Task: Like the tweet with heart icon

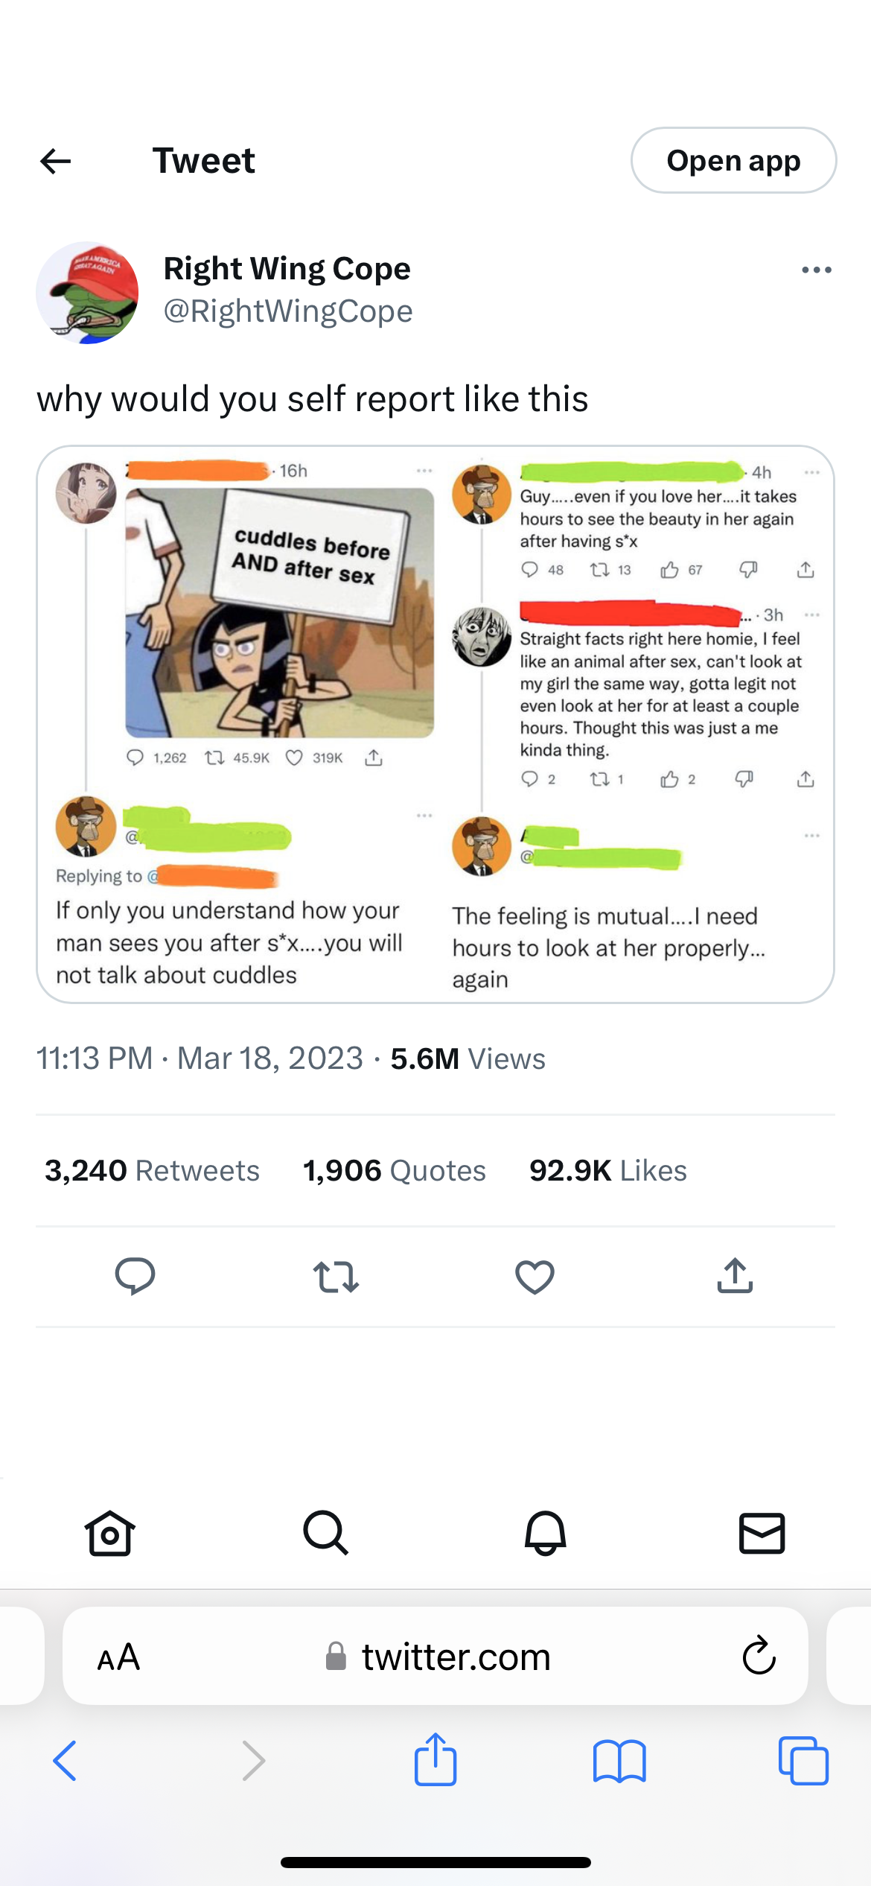Action: click(535, 1276)
